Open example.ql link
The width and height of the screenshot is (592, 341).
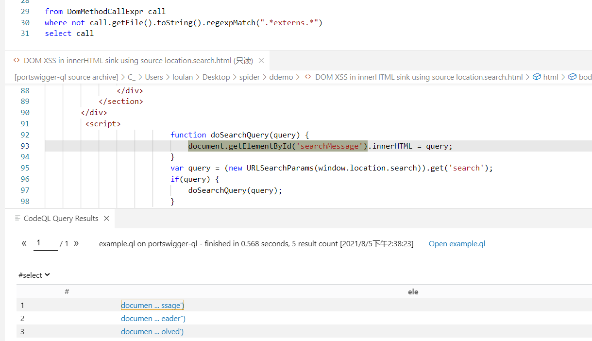pyautogui.click(x=457, y=244)
